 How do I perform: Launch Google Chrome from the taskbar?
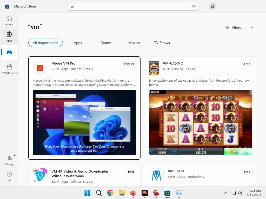pyautogui.click(x=110, y=193)
